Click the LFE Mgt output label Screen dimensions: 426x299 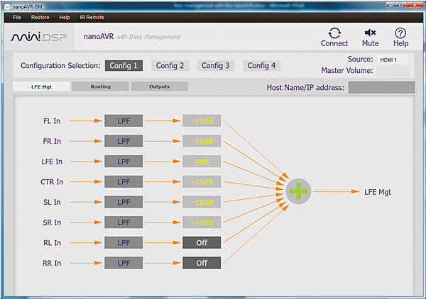pos(378,192)
